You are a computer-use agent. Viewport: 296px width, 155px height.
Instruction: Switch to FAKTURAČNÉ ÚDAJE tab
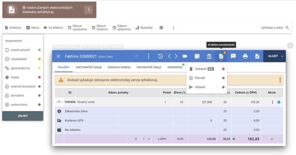point(89,67)
